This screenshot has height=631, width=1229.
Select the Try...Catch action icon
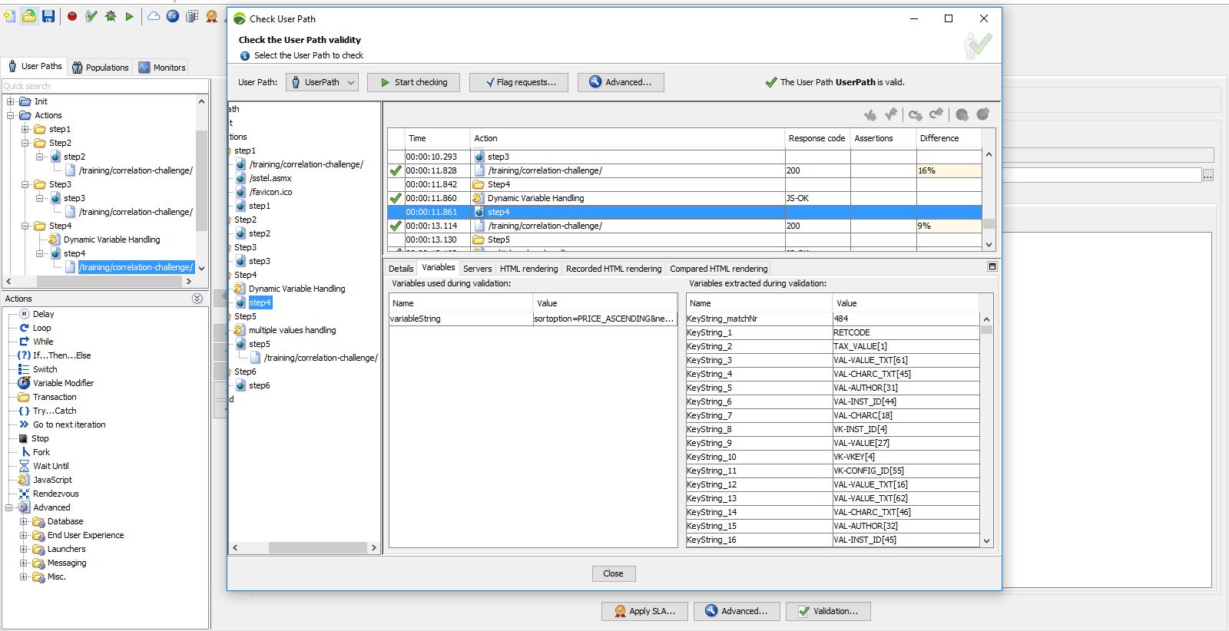tap(24, 411)
